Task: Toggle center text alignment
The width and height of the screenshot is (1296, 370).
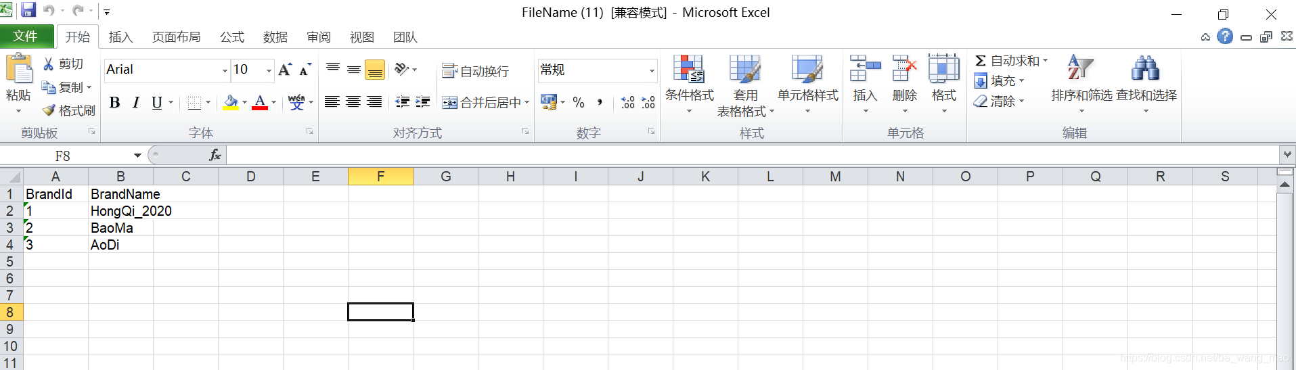Action: [353, 102]
